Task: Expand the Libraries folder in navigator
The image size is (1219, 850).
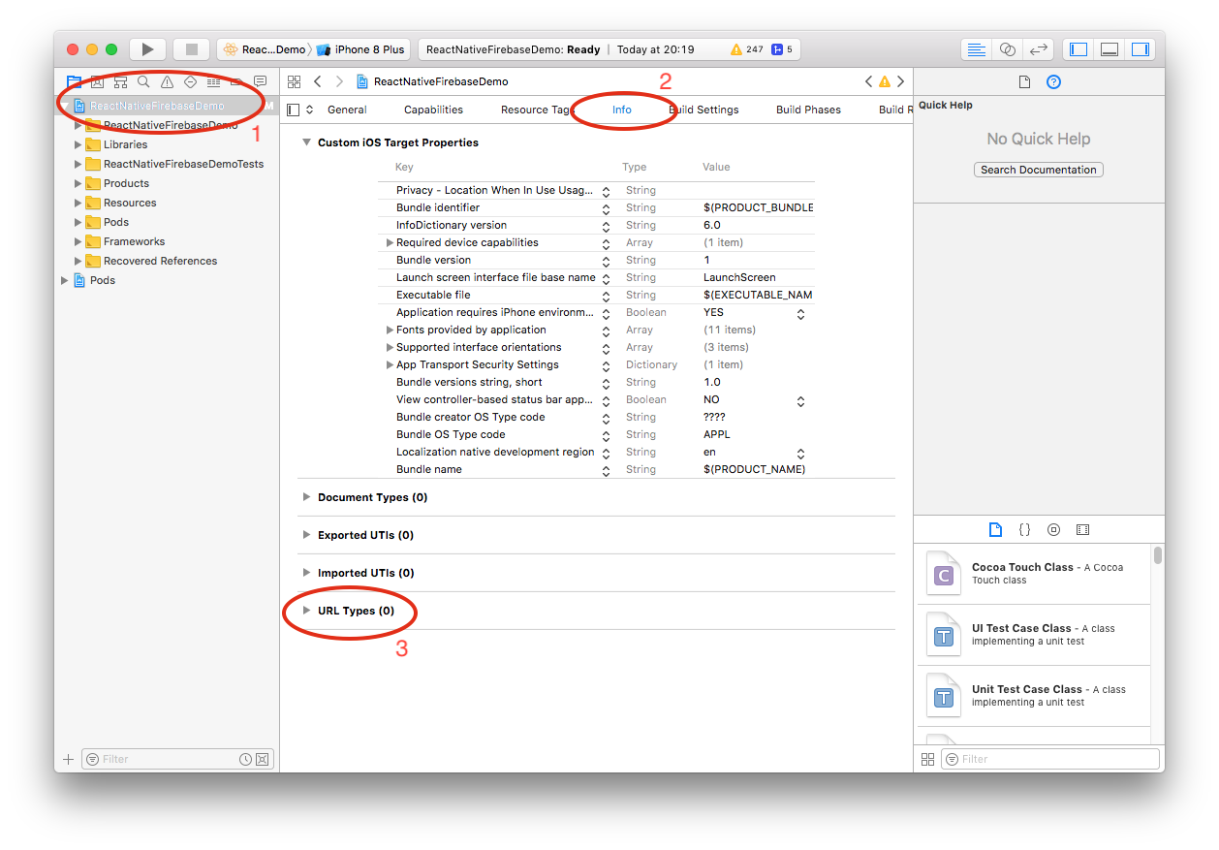Action: 79,144
